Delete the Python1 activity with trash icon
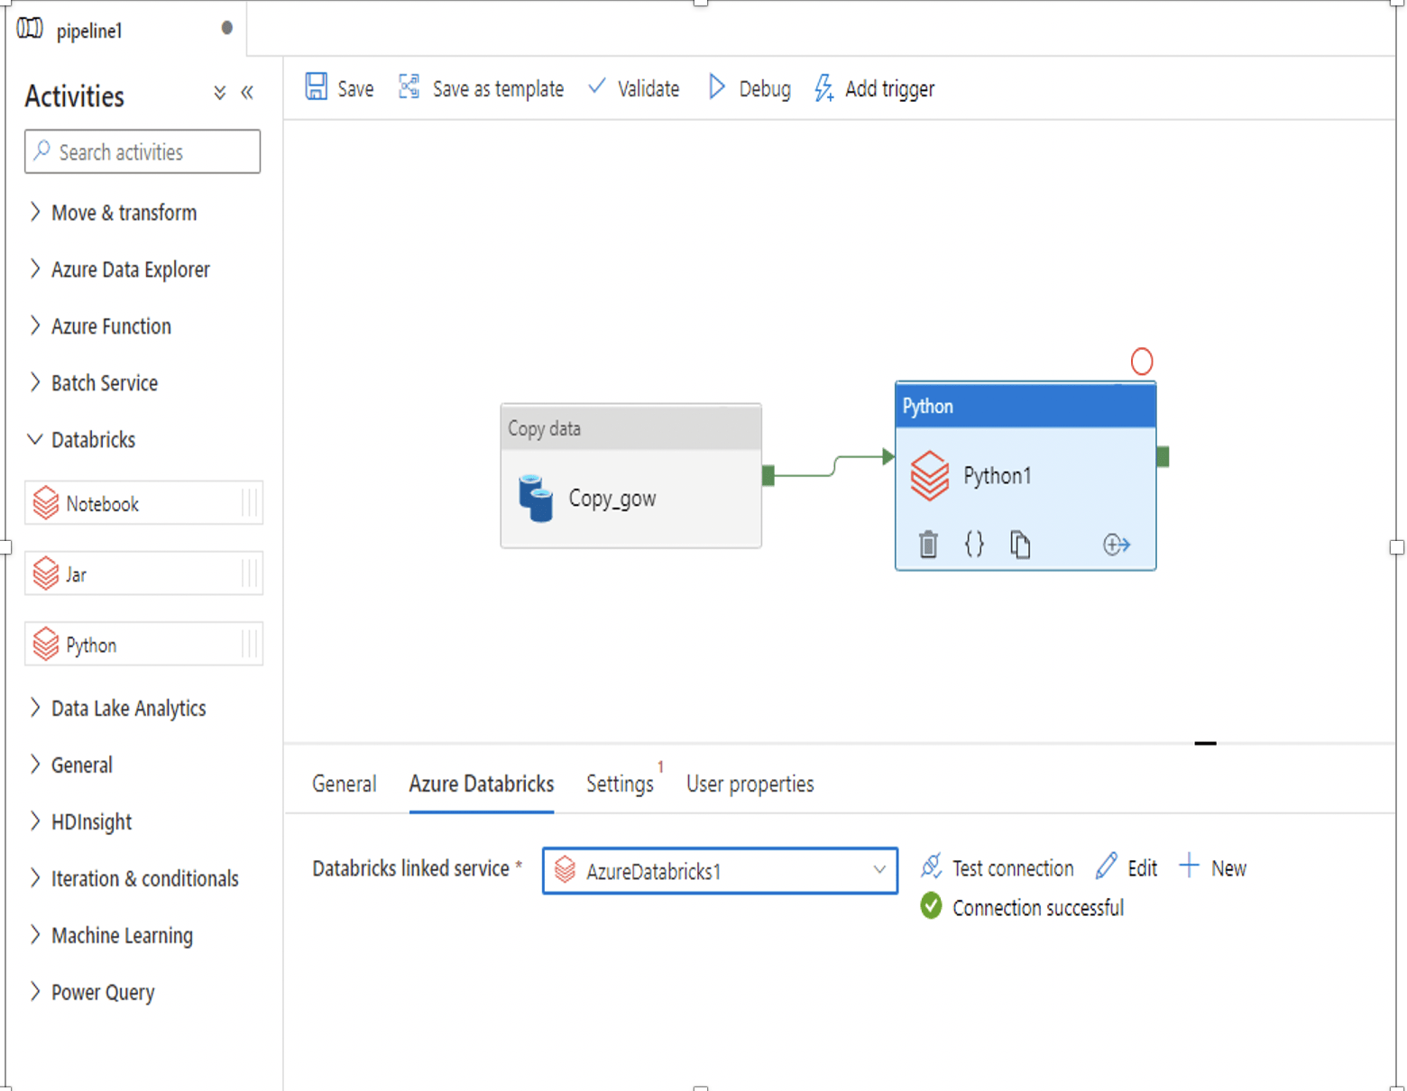Screen dimensions: 1407x1091 click(x=928, y=545)
